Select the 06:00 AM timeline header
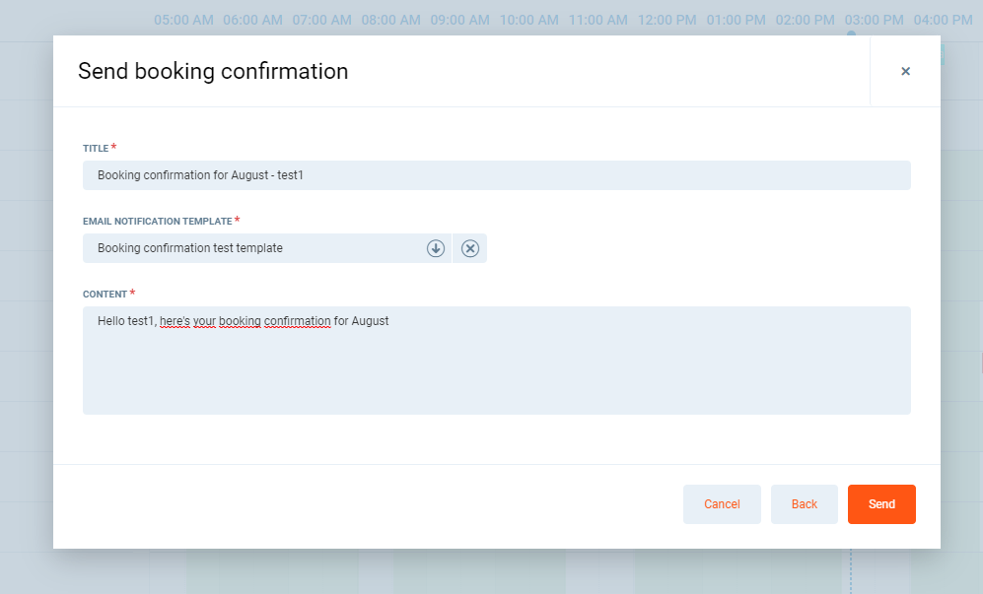The image size is (983, 594). point(252,20)
